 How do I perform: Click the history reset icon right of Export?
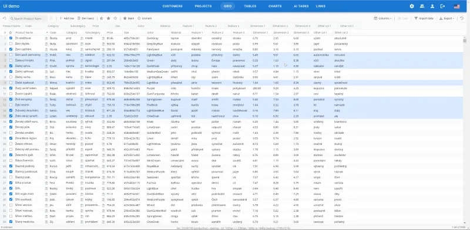click(x=462, y=18)
